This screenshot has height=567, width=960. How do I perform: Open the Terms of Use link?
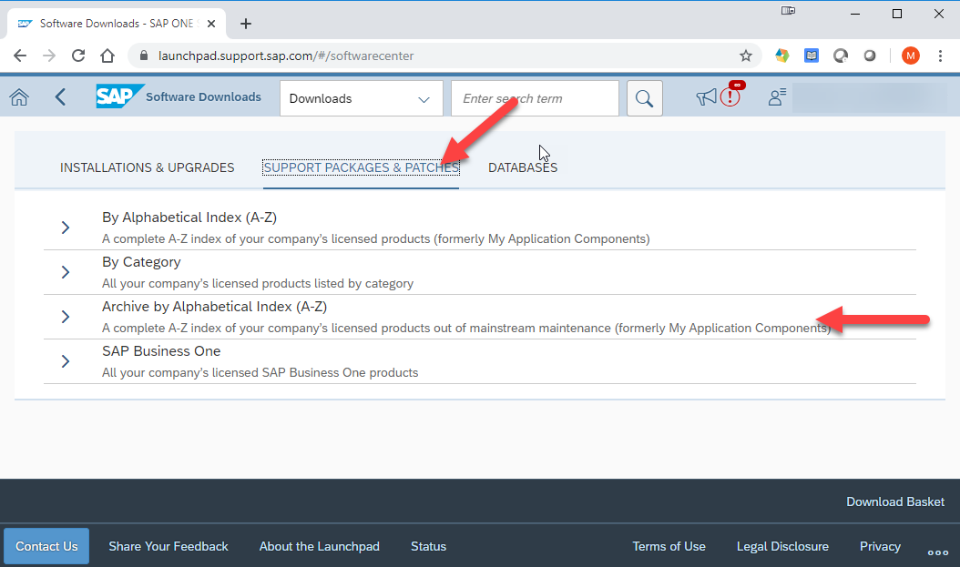(x=669, y=546)
